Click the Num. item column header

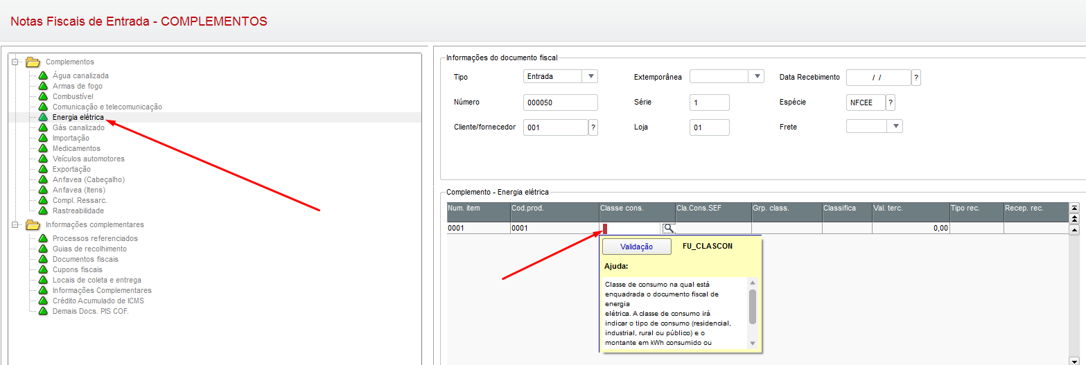click(x=478, y=212)
